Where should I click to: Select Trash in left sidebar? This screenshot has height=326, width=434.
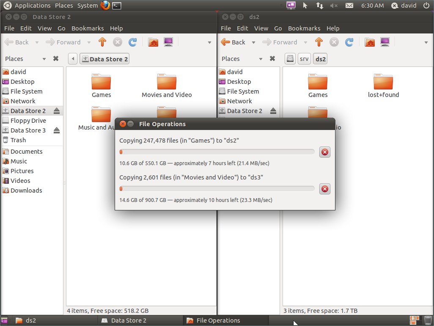click(32, 140)
